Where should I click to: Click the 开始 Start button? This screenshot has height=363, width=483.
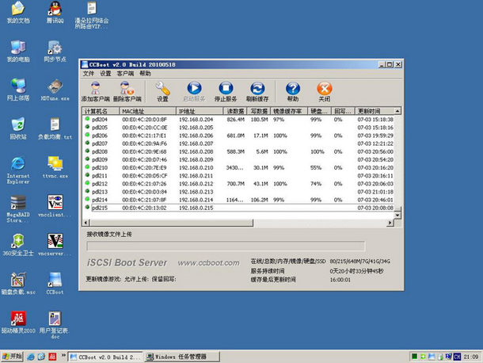coord(12,357)
